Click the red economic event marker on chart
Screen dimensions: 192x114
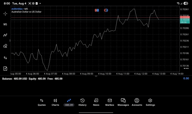(97, 10)
